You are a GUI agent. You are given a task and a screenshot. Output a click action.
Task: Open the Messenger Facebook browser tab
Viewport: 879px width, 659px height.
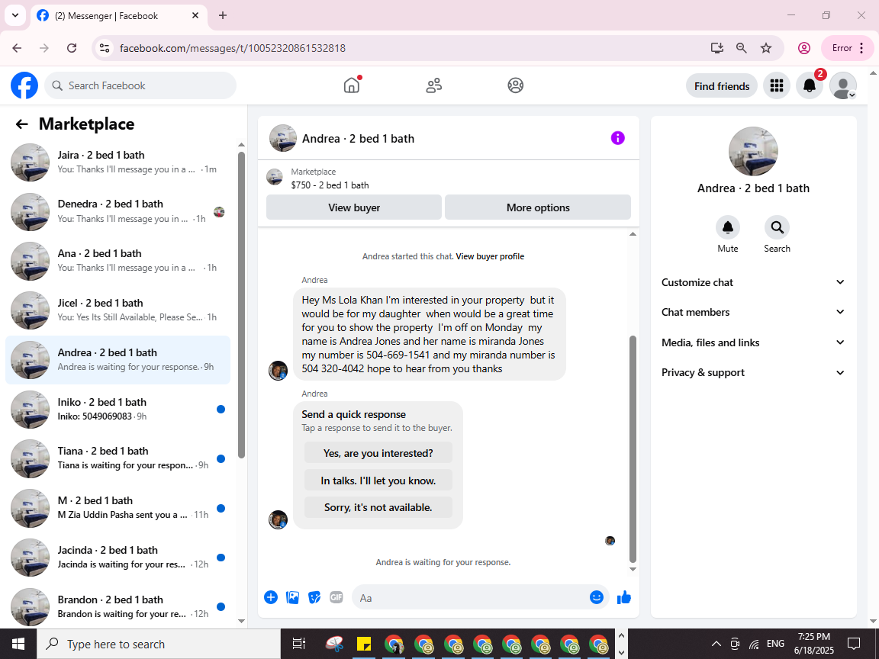pyautogui.click(x=119, y=16)
